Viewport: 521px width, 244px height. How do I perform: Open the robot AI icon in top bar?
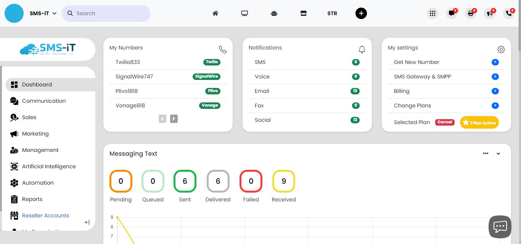[x=274, y=13]
